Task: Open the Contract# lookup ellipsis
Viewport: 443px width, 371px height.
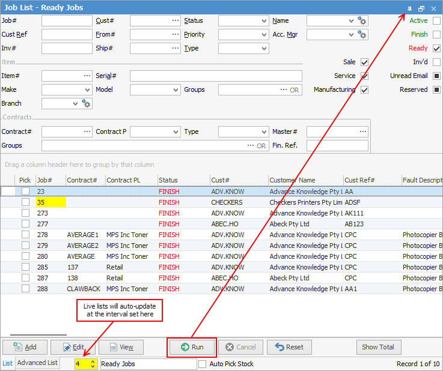Action: coord(87,131)
